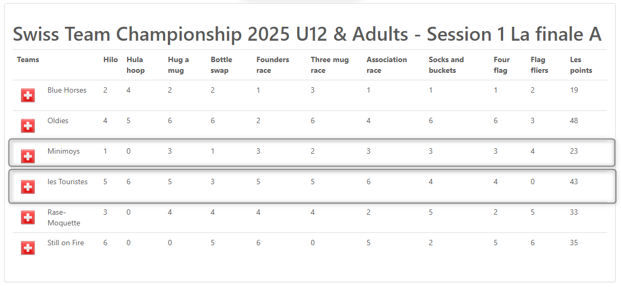This screenshot has width=621, height=287.
Task: Click the Les points column header
Action: (x=581, y=65)
